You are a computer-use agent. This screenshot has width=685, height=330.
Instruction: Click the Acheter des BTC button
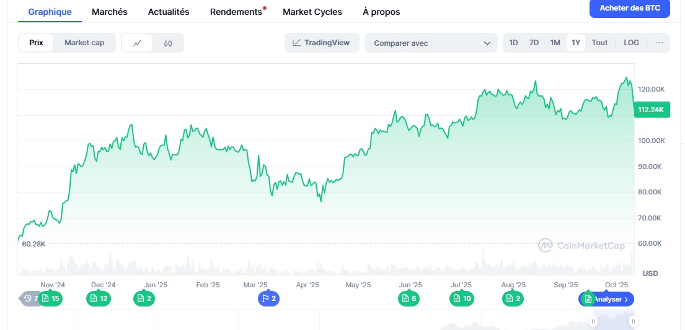pyautogui.click(x=630, y=8)
